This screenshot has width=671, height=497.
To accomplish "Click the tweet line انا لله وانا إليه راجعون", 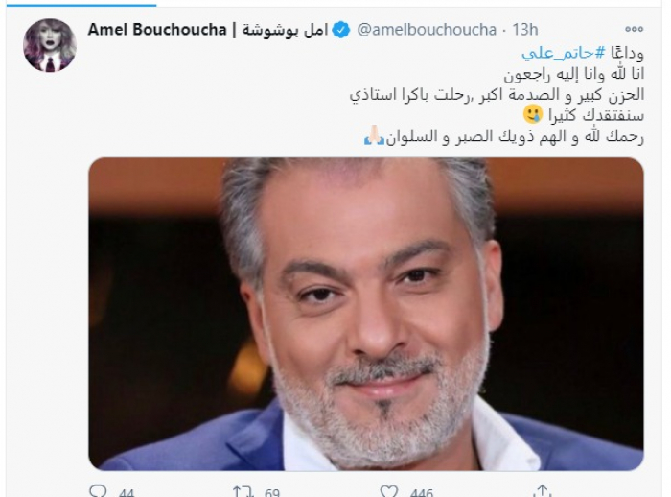I will pos(573,74).
